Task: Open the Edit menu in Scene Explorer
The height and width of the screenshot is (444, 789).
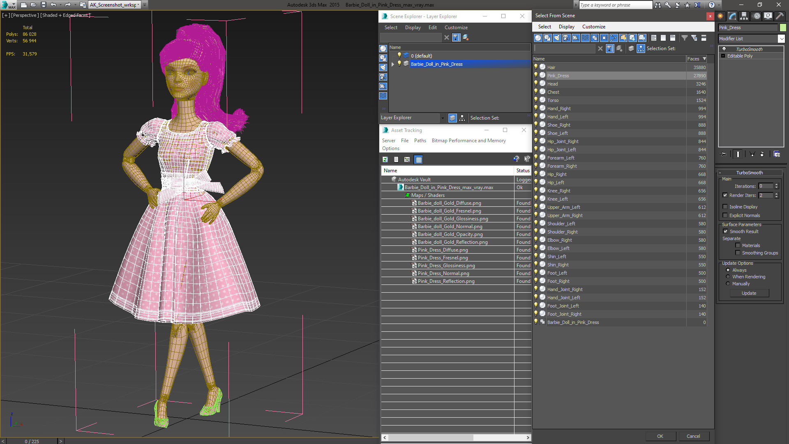Action: (432, 28)
